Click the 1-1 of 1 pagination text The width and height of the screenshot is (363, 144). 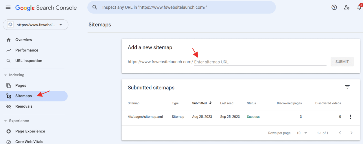pos(323,133)
